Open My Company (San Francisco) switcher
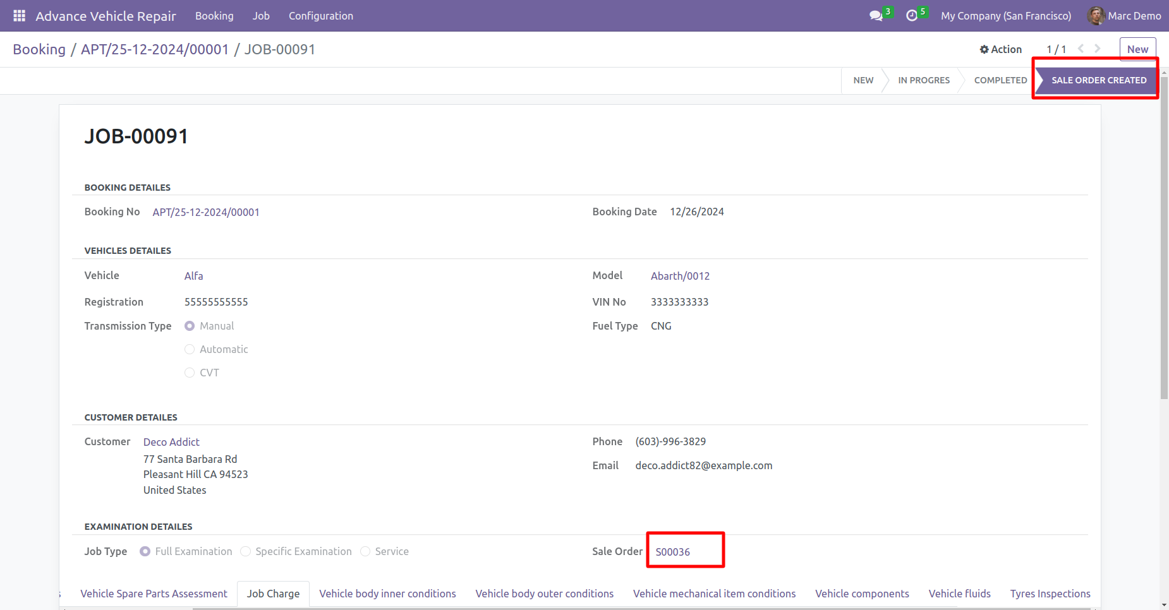The width and height of the screenshot is (1169, 610). click(1006, 16)
